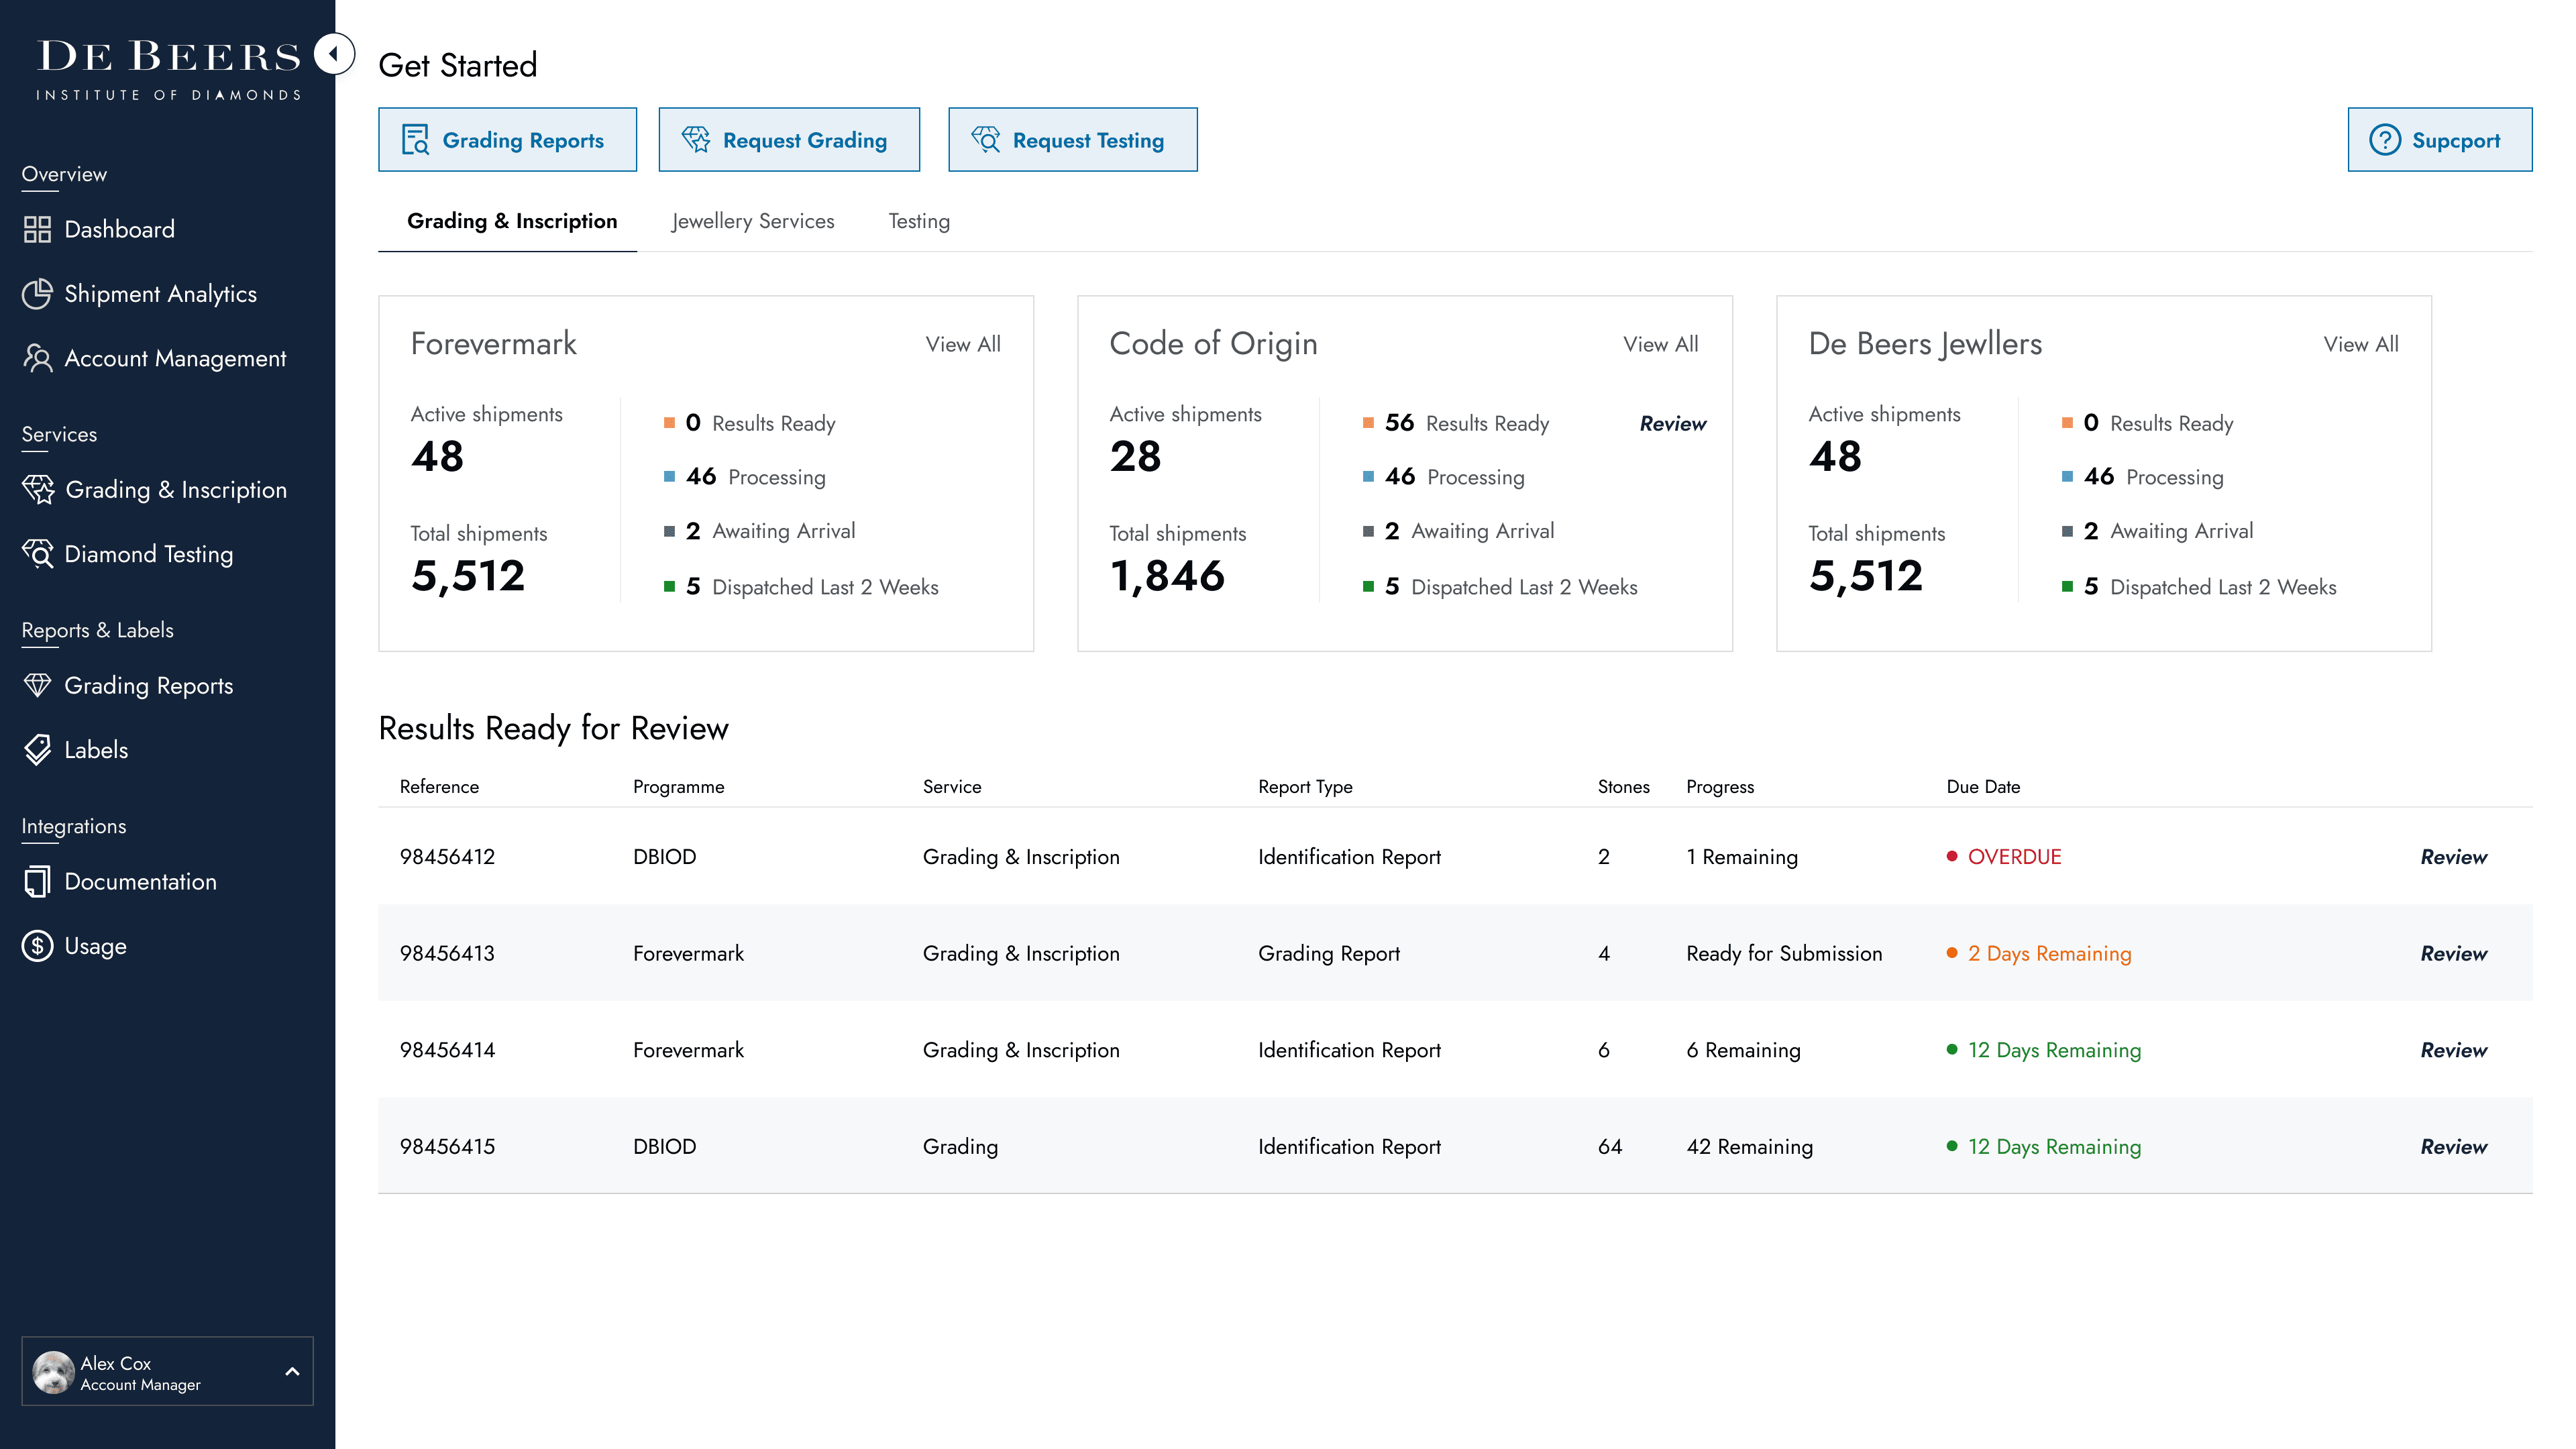Open the Grading & Inscription diamond icon

(x=38, y=490)
